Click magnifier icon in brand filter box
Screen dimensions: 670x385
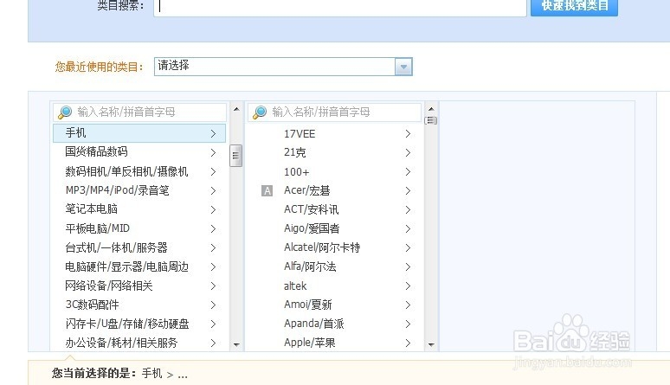point(260,112)
